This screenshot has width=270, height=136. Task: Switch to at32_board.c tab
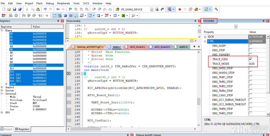[x=135, y=47]
